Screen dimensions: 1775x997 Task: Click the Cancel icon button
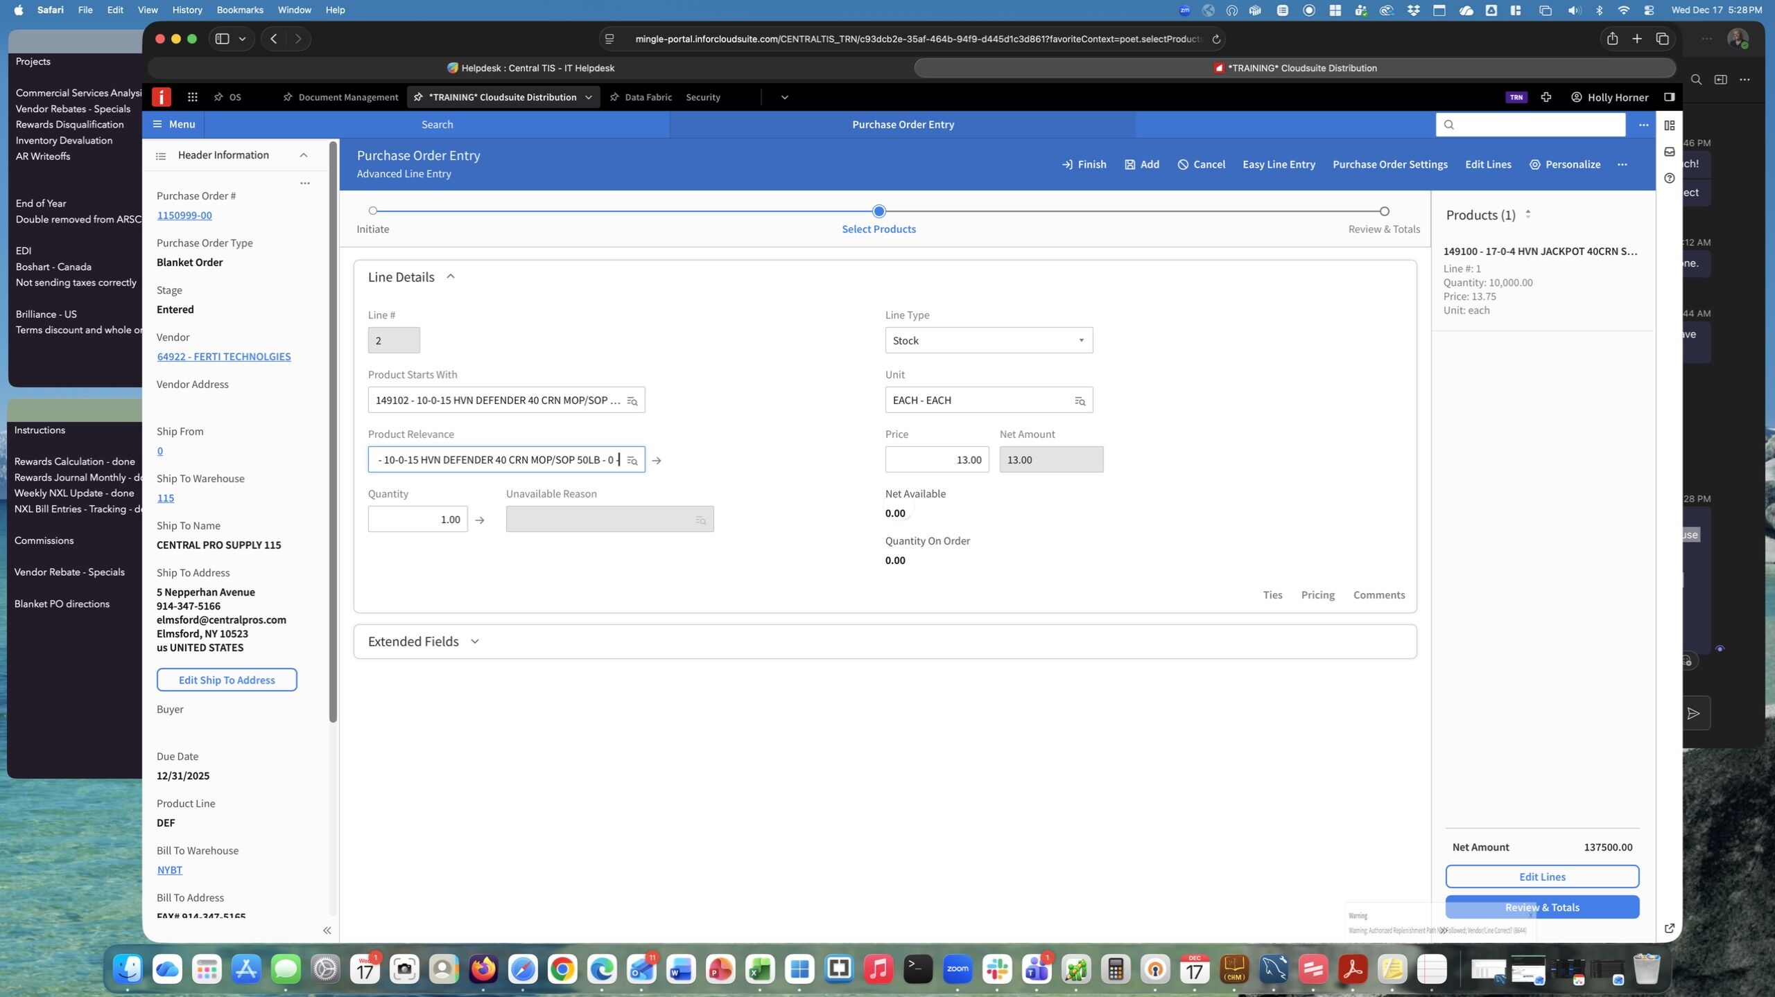[x=1201, y=164]
